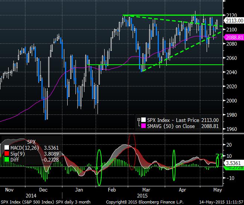This screenshot has width=244, height=205.
Task: Click the Apr month label on time axis
Action: pos(182,190)
